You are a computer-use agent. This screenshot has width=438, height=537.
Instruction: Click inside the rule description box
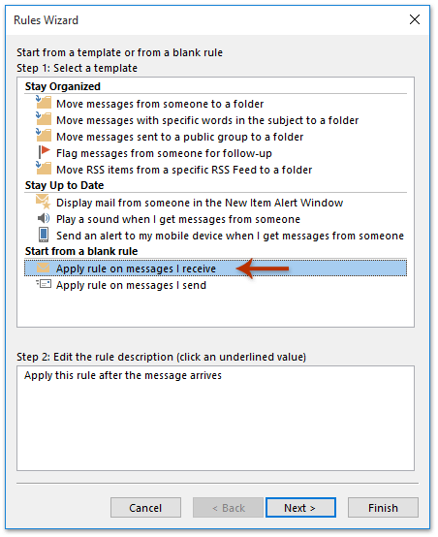(215, 418)
